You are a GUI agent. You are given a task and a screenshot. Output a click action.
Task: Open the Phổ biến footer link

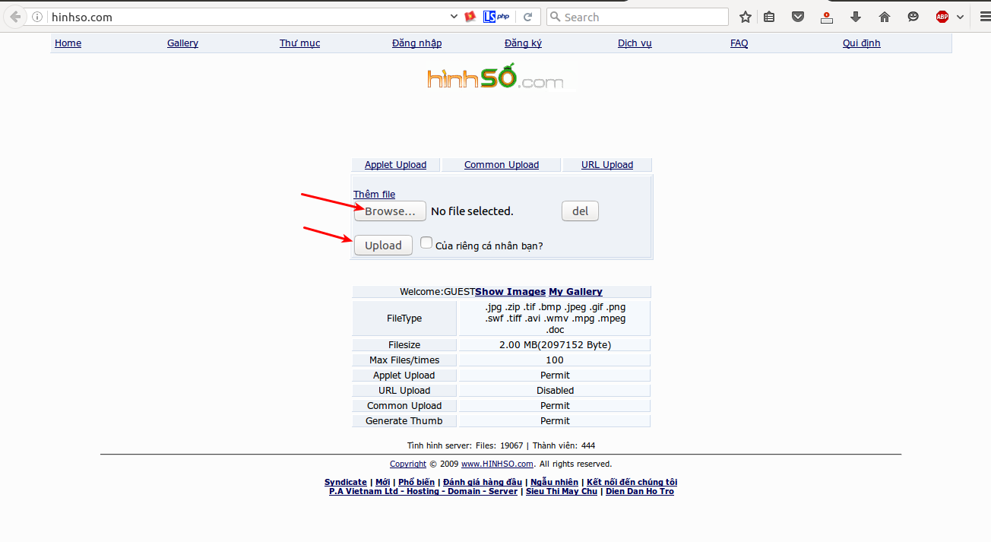pos(416,482)
